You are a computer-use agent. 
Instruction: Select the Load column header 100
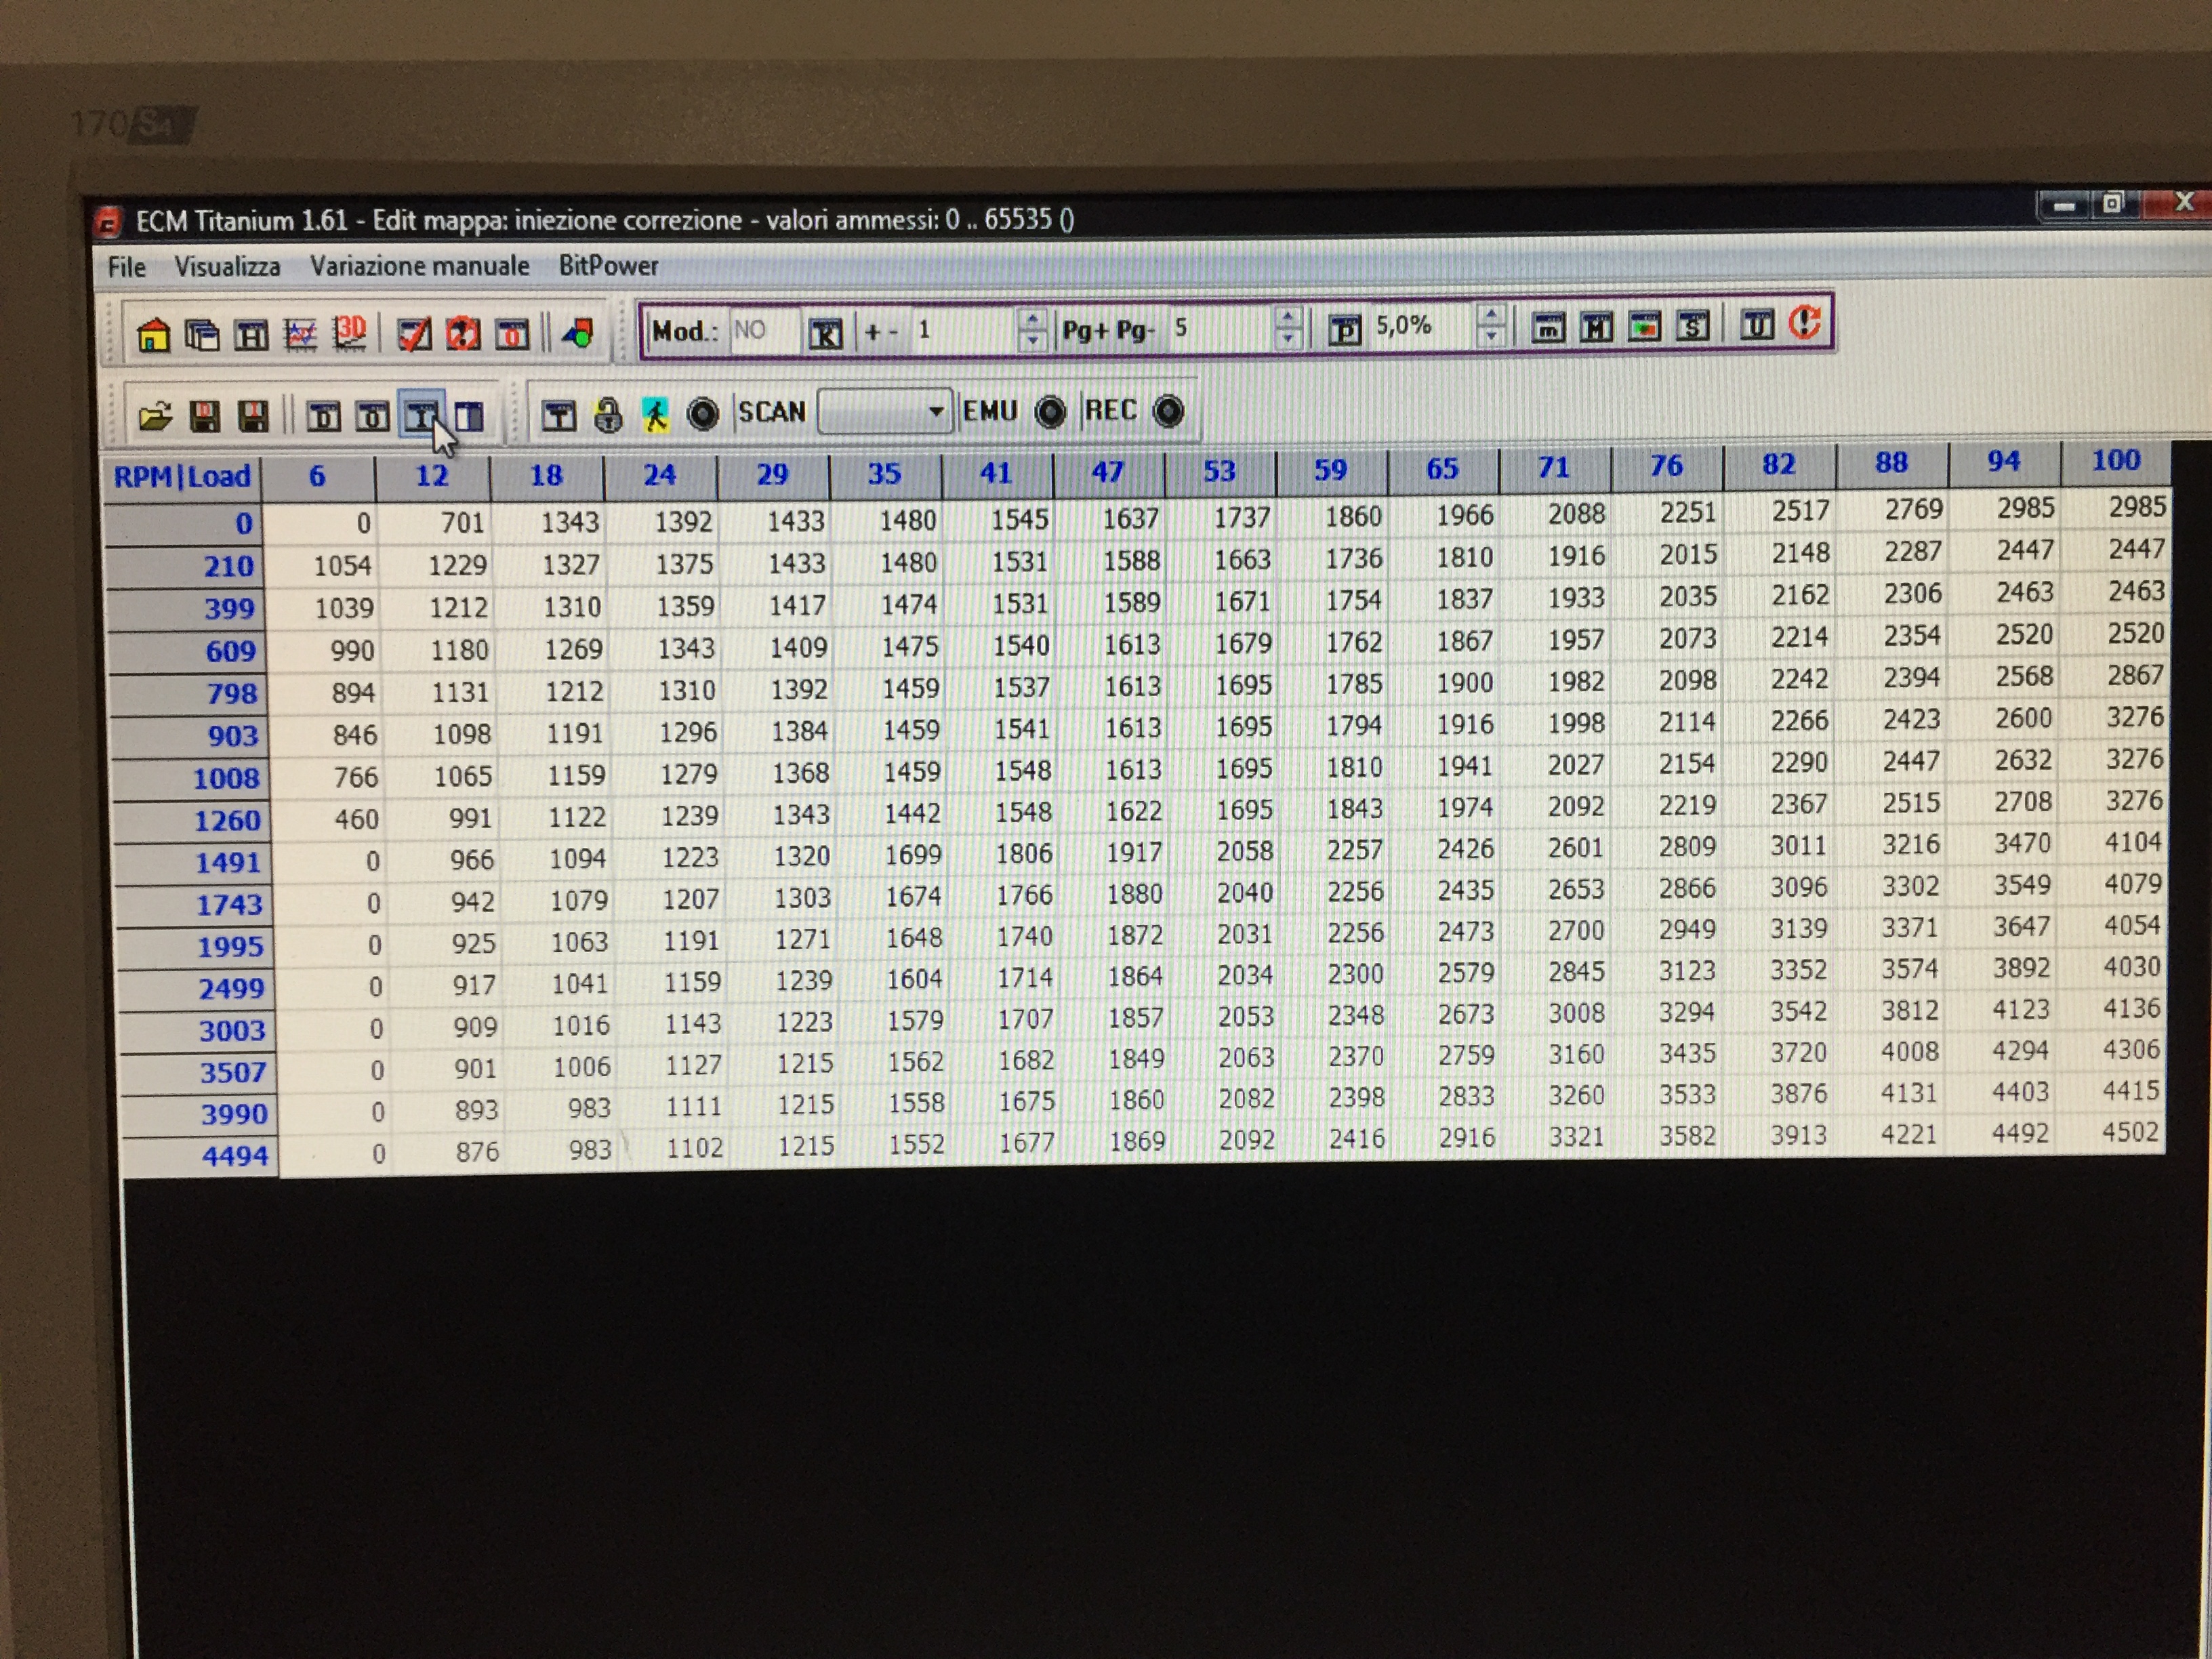point(2115,461)
